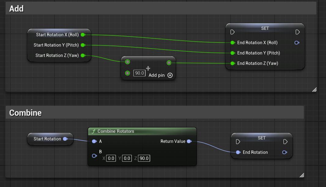This screenshot has height=187, width=326.
Task: Select the Add comment box header
Action: pos(161,9)
